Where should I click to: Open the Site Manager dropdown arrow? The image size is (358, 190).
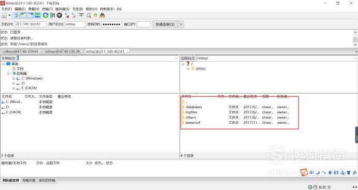pyautogui.click(x=10, y=16)
